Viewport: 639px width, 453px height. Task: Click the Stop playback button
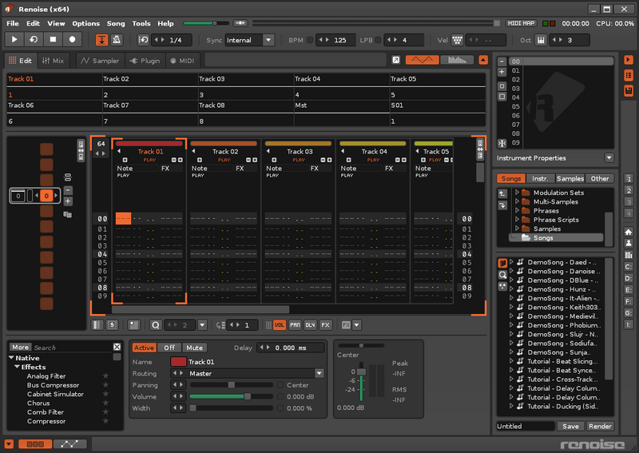(54, 39)
